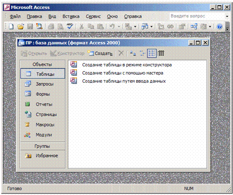Open the Избранное group
Image resolution: width=233 pixels, height=195 pixels.
pos(43,156)
